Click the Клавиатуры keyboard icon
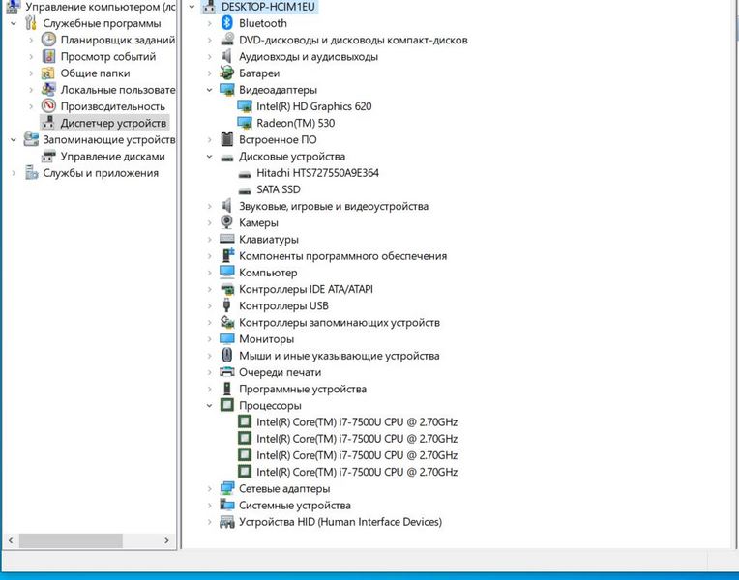This screenshot has height=580, width=739. click(227, 239)
